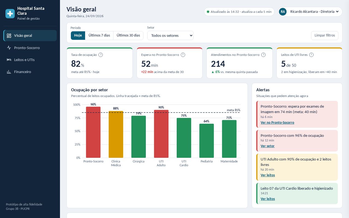Click the Hospital Santa Clara cross logo
Viewport: 349px width, 218px height.
click(x=10, y=14)
